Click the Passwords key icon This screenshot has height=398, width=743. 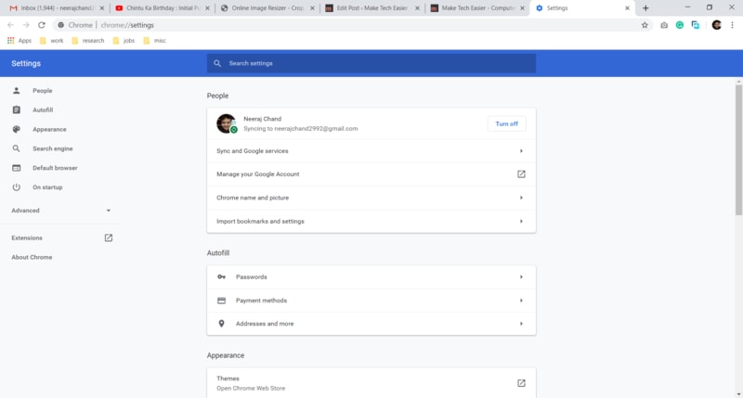[x=221, y=276]
